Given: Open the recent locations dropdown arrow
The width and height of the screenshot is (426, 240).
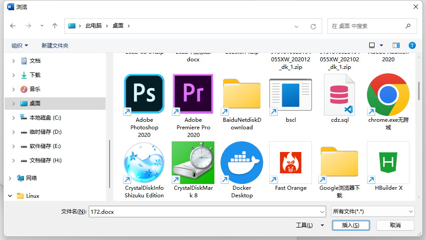Looking at the screenshot, I should click(x=42, y=26).
